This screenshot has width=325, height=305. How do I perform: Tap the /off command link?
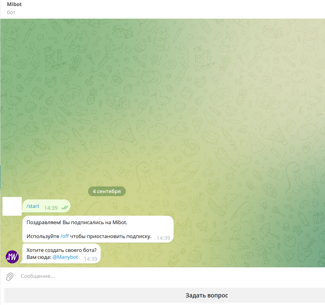tap(65, 236)
